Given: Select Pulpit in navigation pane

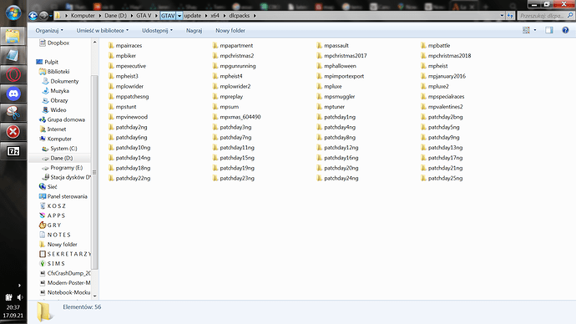Looking at the screenshot, I should click(52, 62).
